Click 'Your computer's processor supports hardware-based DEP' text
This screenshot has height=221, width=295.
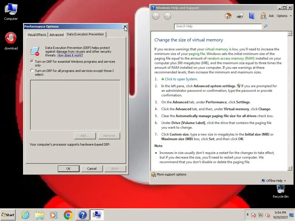click(70, 144)
